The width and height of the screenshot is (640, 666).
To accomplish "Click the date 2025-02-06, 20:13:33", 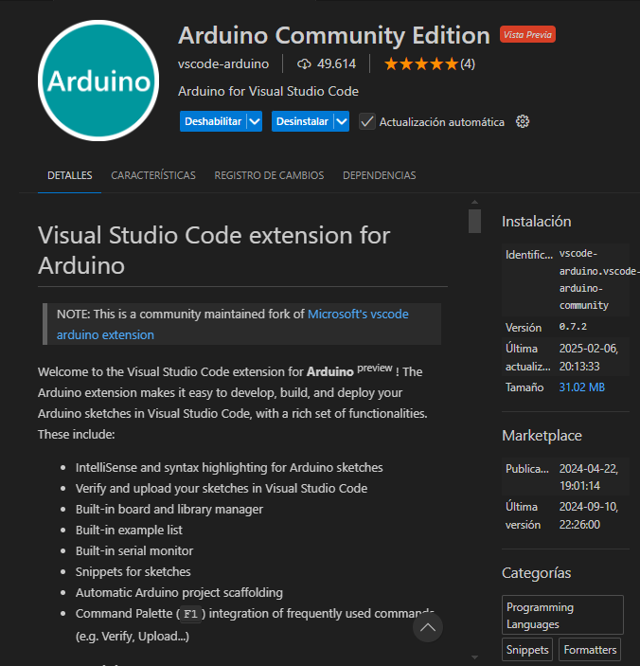I will coord(589,357).
